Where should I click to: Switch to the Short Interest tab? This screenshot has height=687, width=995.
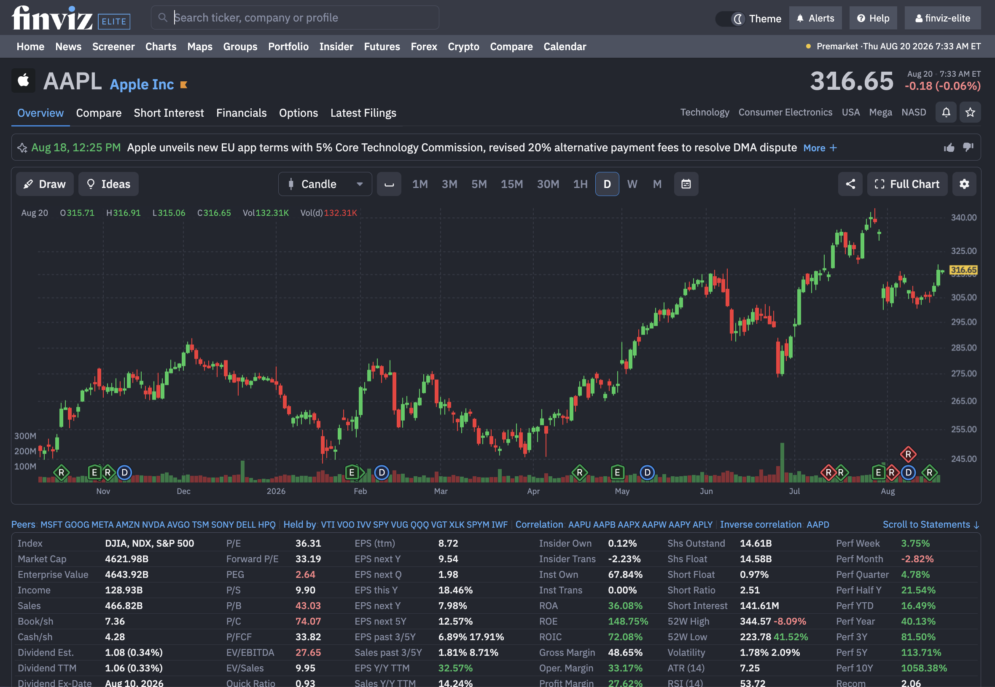pyautogui.click(x=169, y=113)
